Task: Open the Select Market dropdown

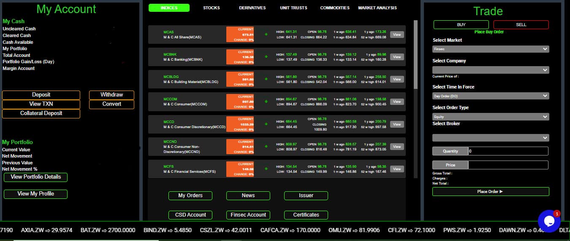Action: (491, 49)
